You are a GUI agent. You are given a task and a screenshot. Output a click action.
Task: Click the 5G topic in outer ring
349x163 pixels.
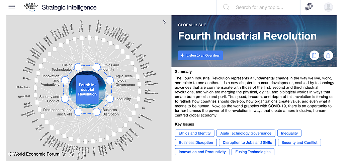[143, 108]
